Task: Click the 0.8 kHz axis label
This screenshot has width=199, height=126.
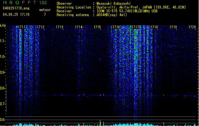Action: tap(3, 88)
